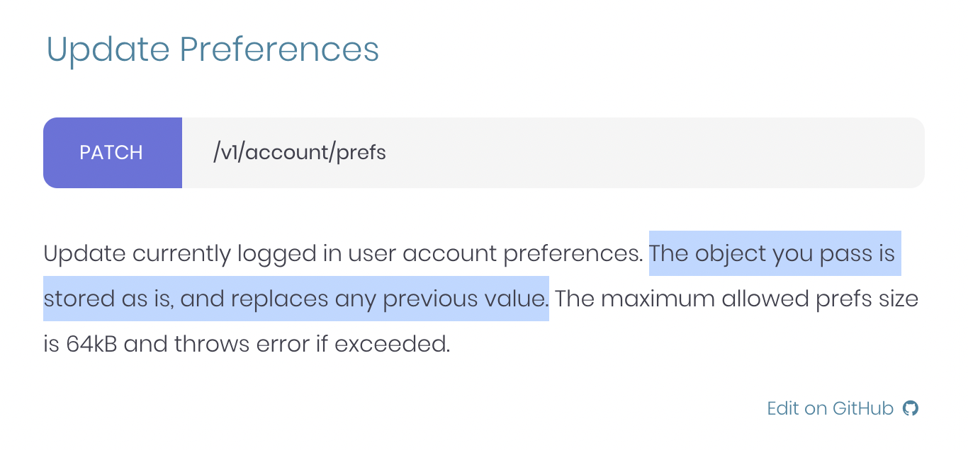Screen dimensions: 968x450
Task: Click the endpoint path /v1/account/prefs
Action: click(298, 152)
